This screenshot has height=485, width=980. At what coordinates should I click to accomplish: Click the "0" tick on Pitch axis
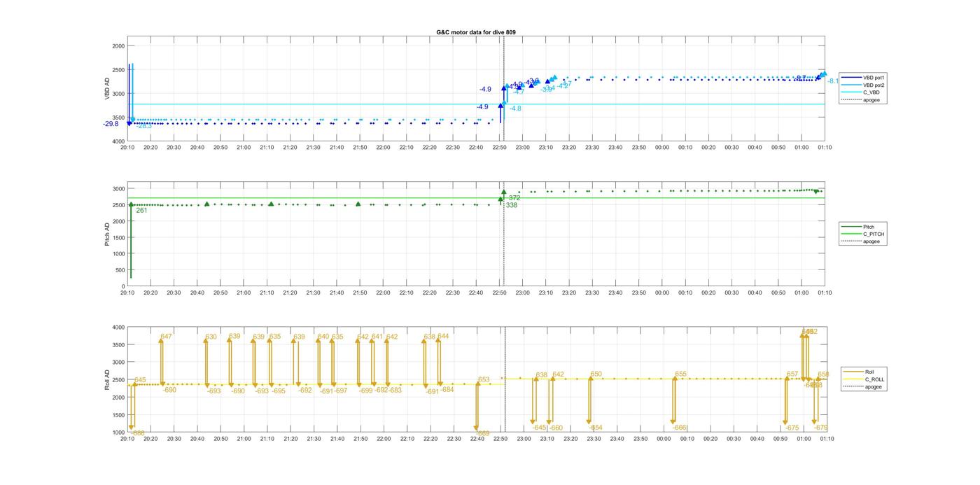pyautogui.click(x=122, y=286)
